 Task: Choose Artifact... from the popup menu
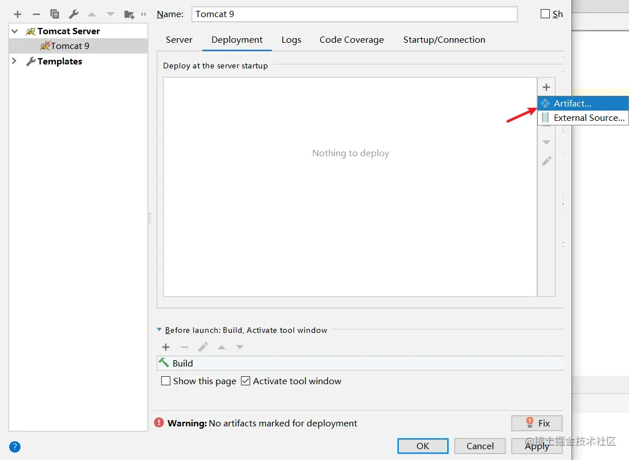click(x=583, y=103)
